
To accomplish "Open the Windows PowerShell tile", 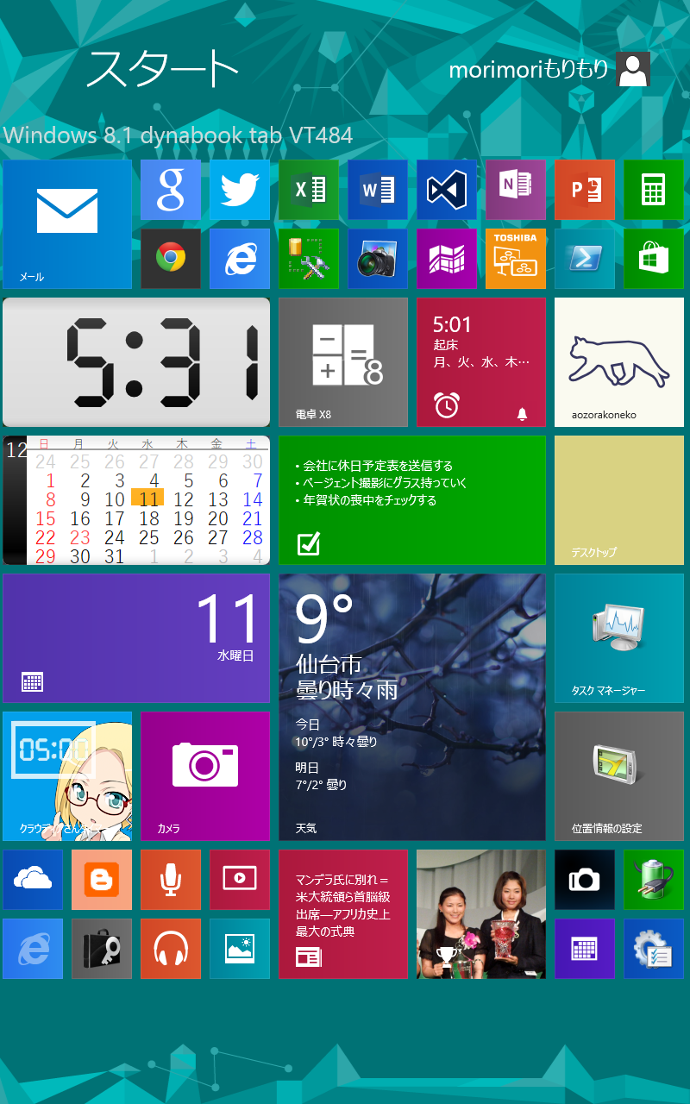I will pos(585,259).
